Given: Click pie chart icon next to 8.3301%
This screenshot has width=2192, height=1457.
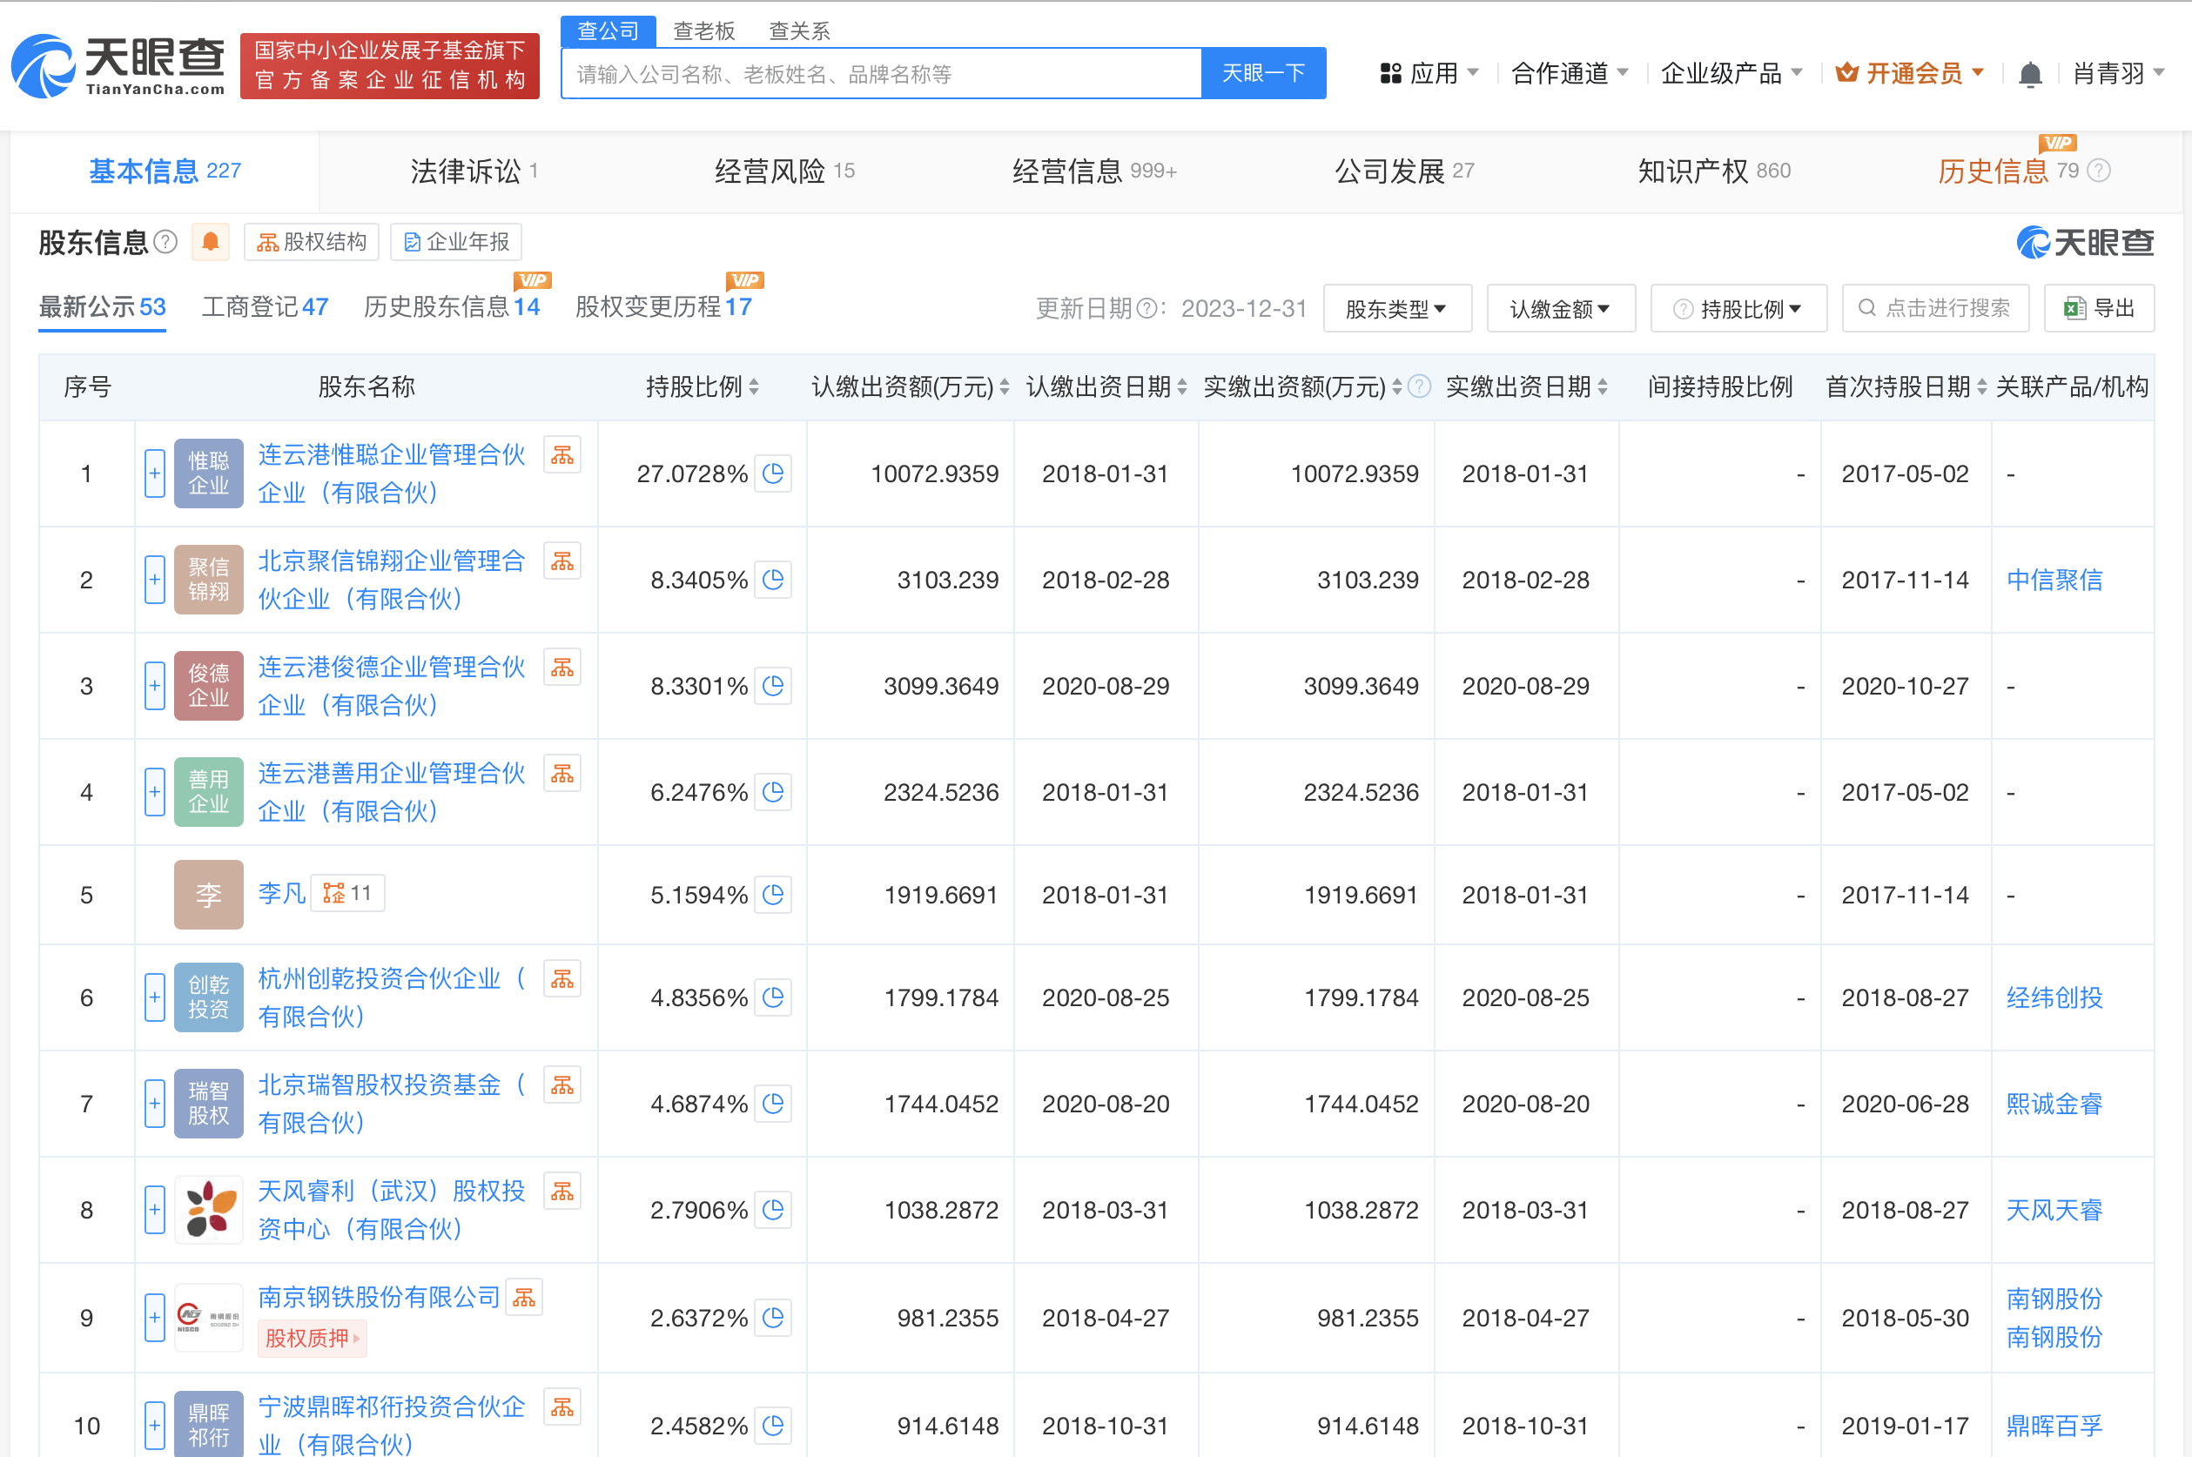Looking at the screenshot, I should click(773, 686).
